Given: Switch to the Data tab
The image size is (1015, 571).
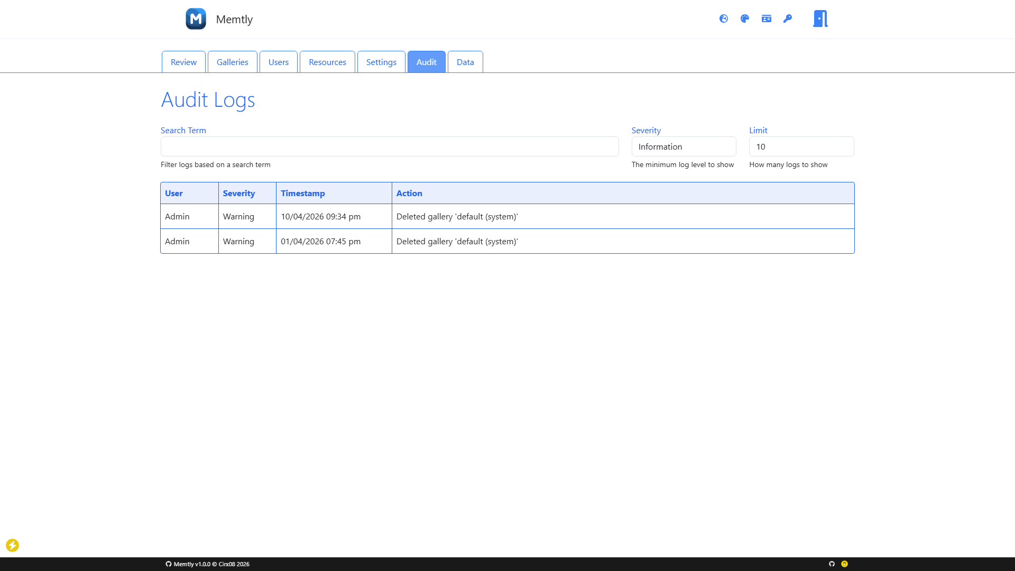Looking at the screenshot, I should [465, 62].
